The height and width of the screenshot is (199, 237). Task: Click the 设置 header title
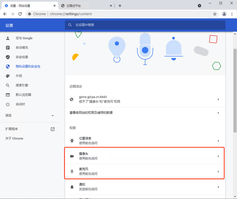(x=9, y=25)
